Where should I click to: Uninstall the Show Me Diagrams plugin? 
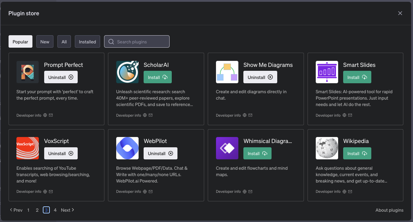(x=260, y=77)
